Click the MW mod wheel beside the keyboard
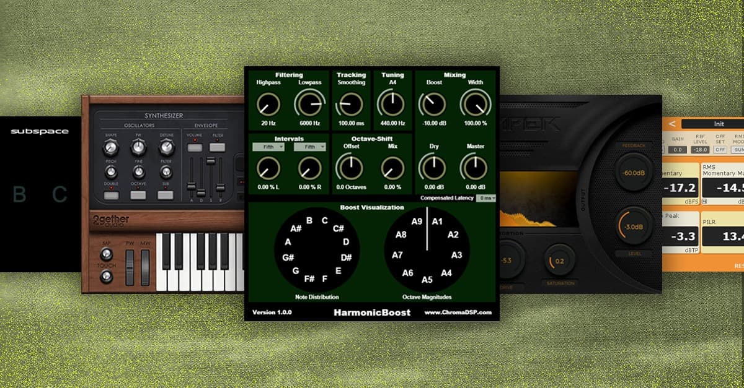 145,267
